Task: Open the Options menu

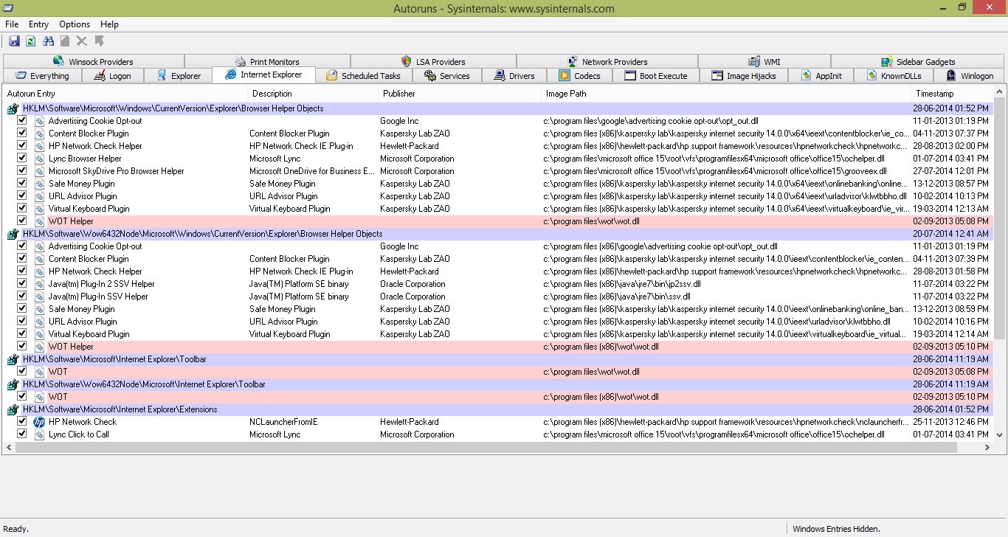Action: click(75, 24)
